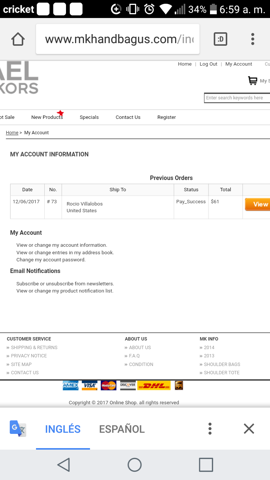Tap the alarm clock status icon
270x480 pixels.
click(149, 9)
